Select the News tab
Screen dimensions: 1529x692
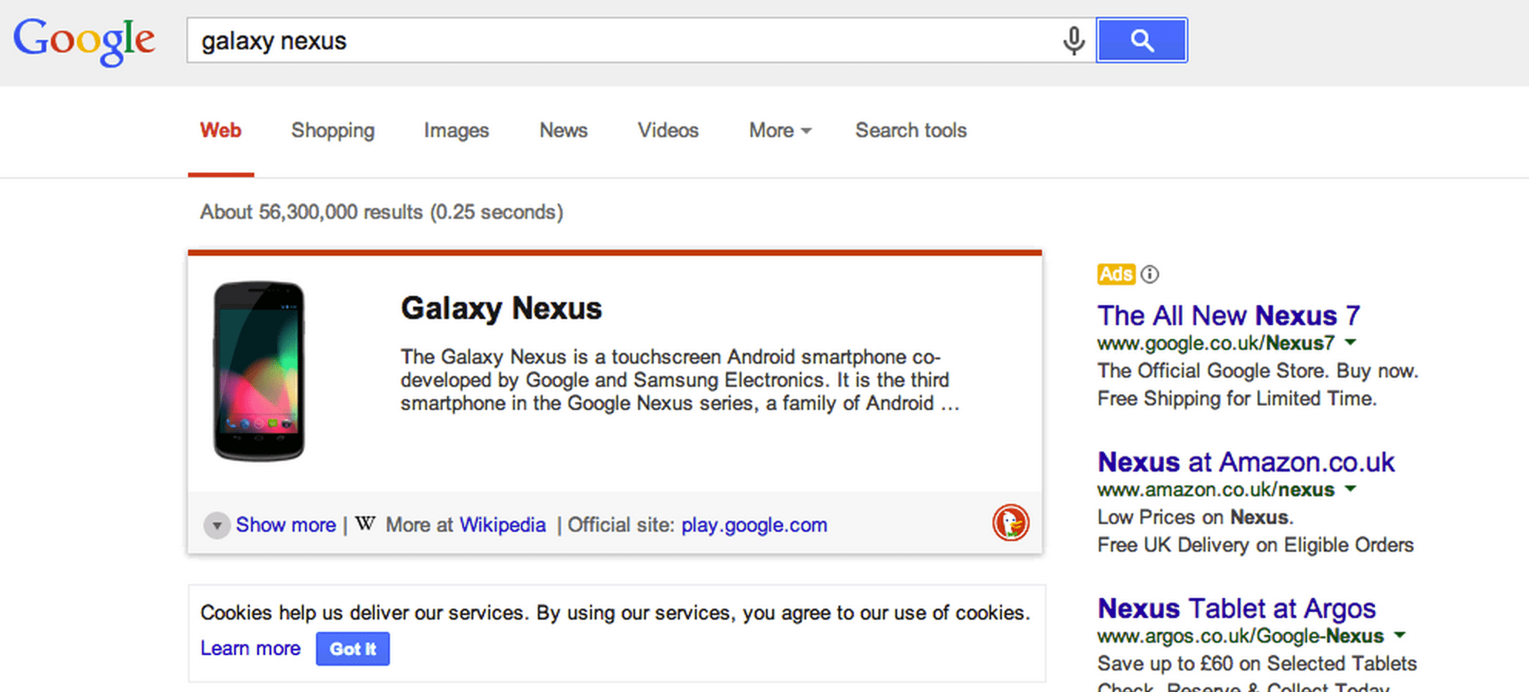click(563, 130)
